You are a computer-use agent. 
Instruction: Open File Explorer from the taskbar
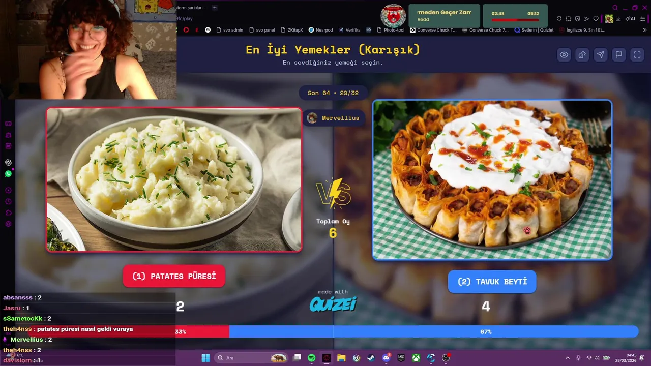(341, 358)
